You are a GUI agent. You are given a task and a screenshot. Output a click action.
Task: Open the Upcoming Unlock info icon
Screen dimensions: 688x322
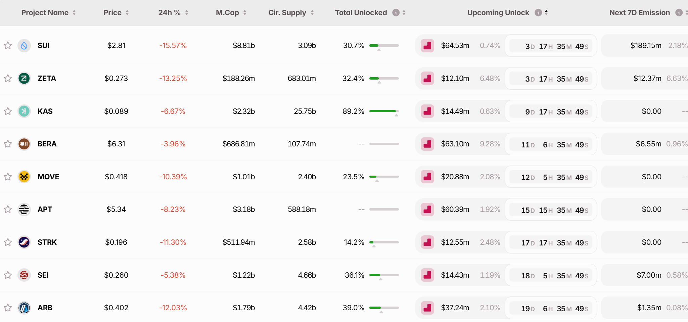tap(538, 12)
